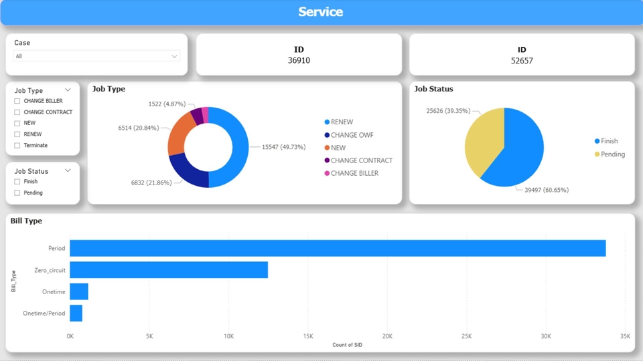643x361 pixels.
Task: Collapse the Job Status slicer chevron
Action: [x=68, y=171]
